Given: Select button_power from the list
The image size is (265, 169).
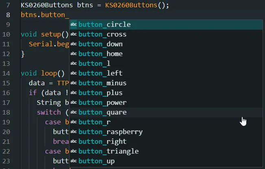Looking at the screenshot, I should coord(102,102).
